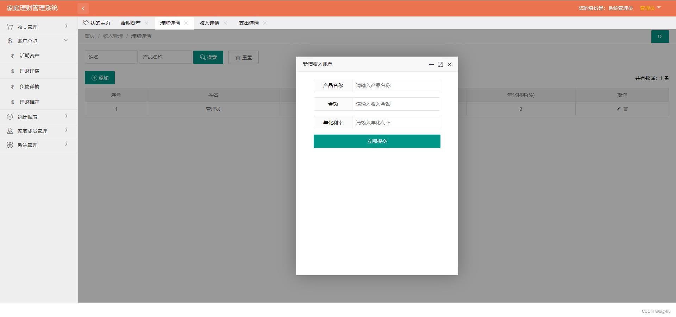Click the 家庭理财管理系统 title
The image size is (676, 317).
coord(32,8)
